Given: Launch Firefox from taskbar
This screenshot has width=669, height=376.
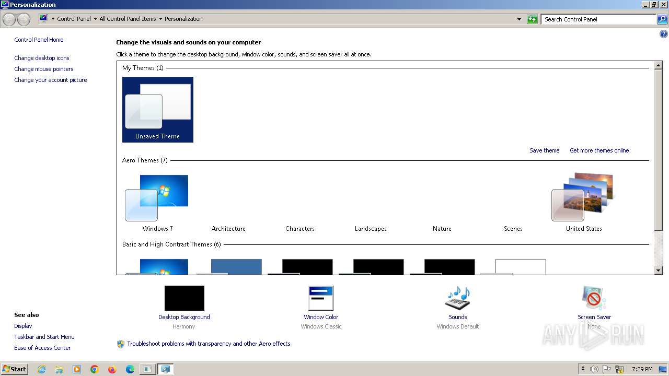Looking at the screenshot, I should tap(112, 369).
